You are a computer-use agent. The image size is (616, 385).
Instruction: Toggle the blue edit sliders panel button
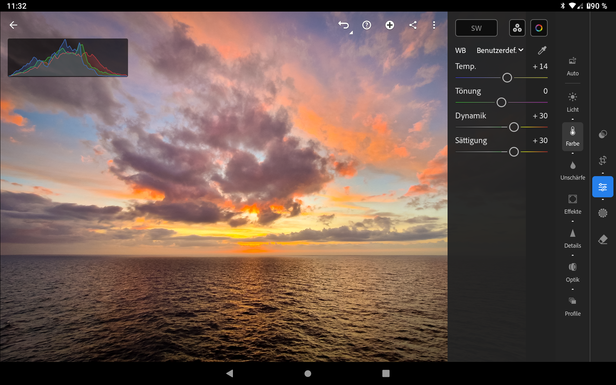pyautogui.click(x=603, y=187)
